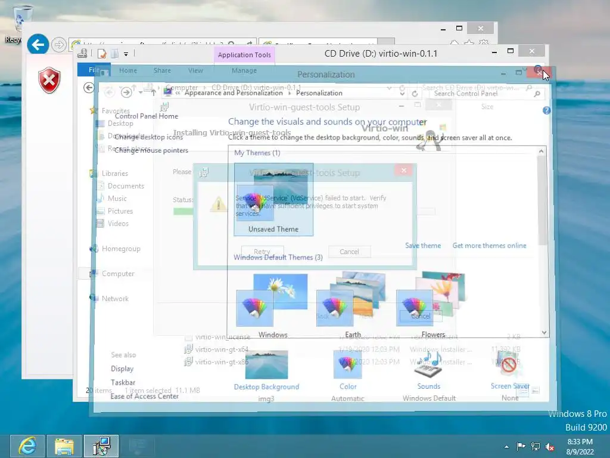Switch to the Share ribbon tab in Explorer
Image resolution: width=610 pixels, height=458 pixels.
[x=162, y=70]
